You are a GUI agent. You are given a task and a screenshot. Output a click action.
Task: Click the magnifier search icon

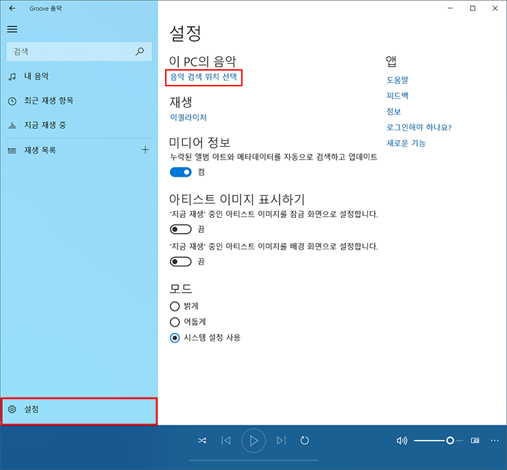tap(140, 51)
